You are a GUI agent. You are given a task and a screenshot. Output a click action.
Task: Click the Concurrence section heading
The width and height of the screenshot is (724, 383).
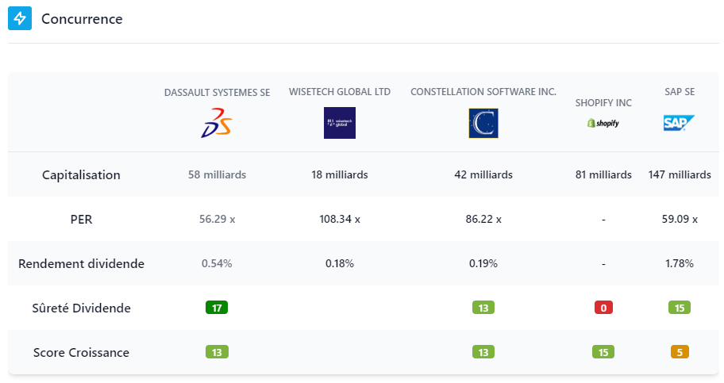pyautogui.click(x=82, y=18)
